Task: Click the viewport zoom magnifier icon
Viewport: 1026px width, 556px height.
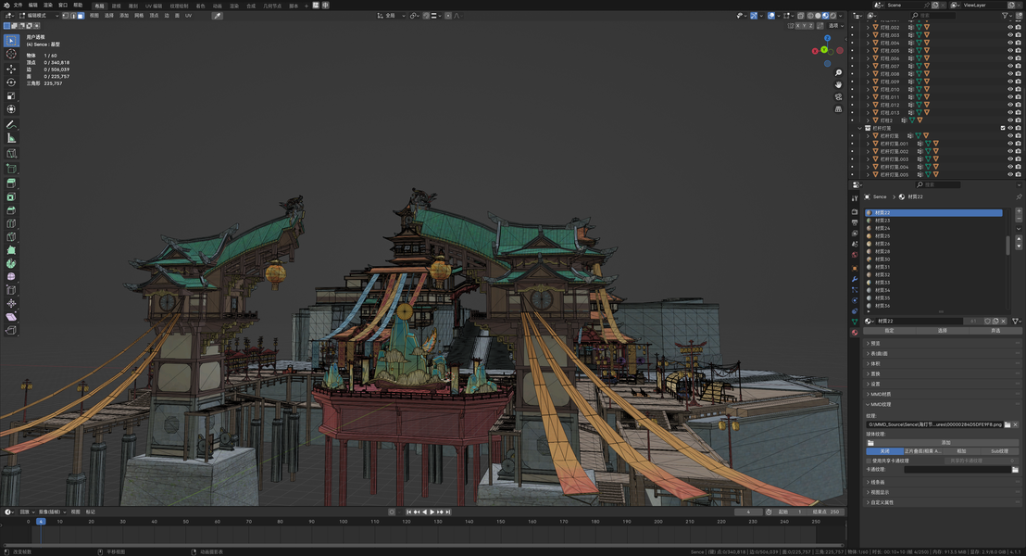Action: (x=838, y=73)
